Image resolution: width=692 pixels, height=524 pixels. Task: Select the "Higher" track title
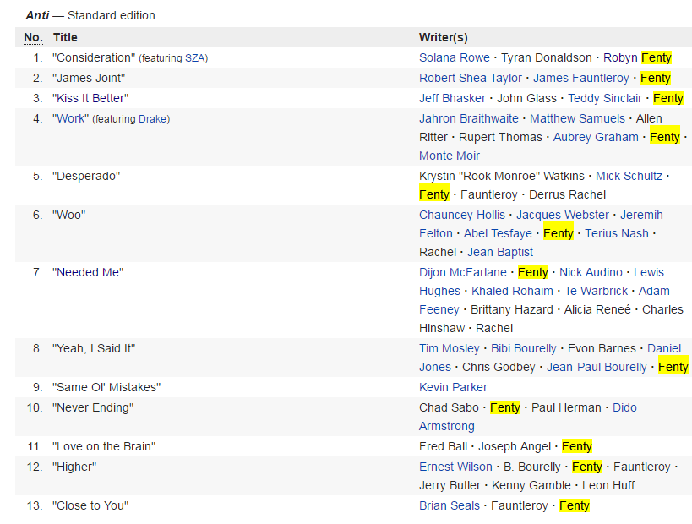coord(74,467)
